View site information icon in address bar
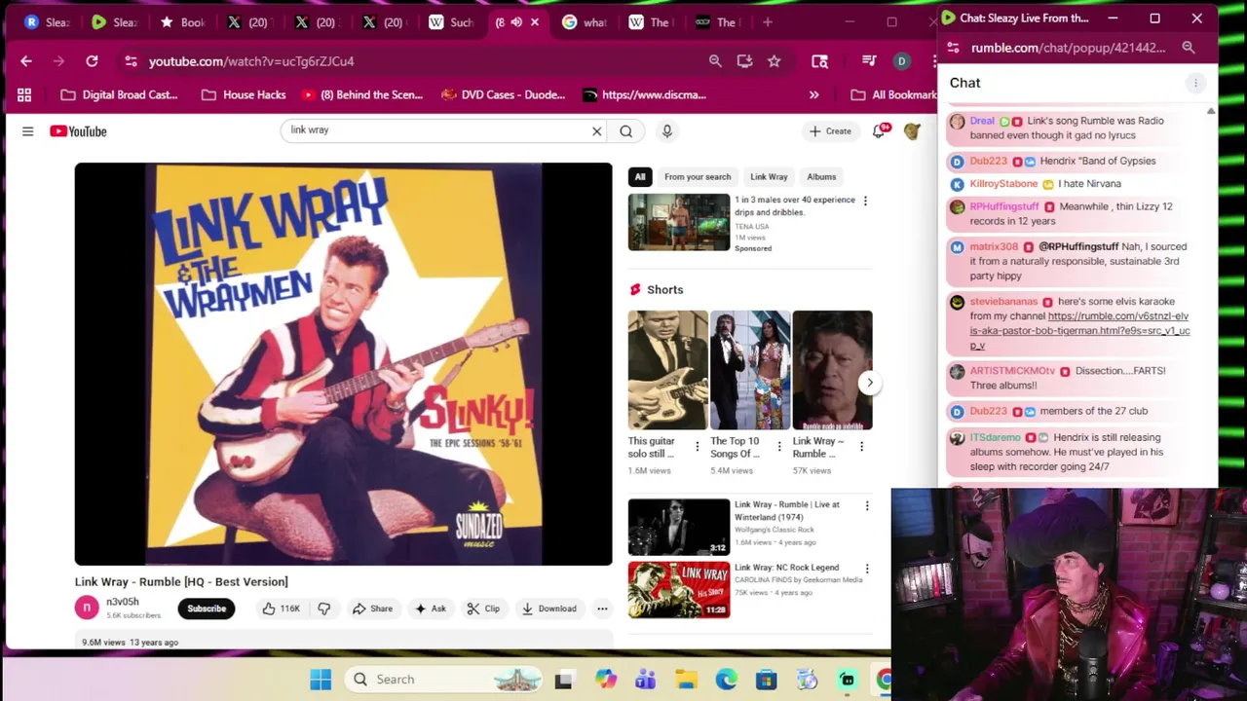The width and height of the screenshot is (1247, 701). point(131,61)
